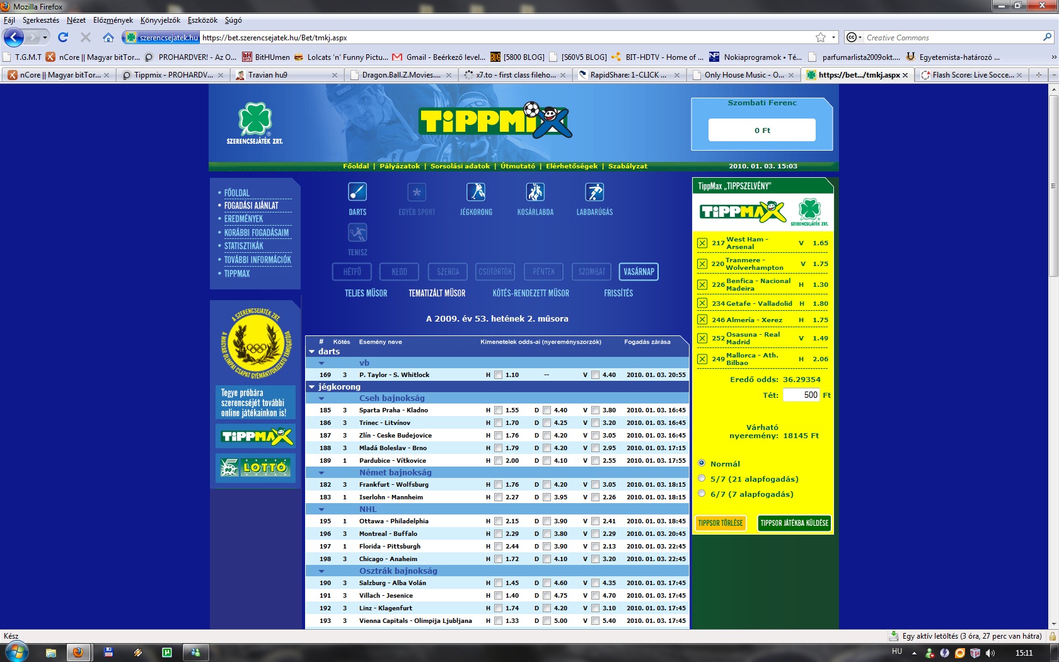Open the Labdarúgás football sport icon

[594, 192]
